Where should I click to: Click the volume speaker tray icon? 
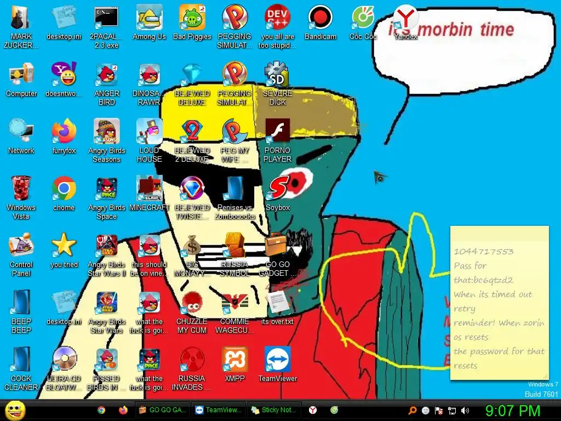(465, 411)
